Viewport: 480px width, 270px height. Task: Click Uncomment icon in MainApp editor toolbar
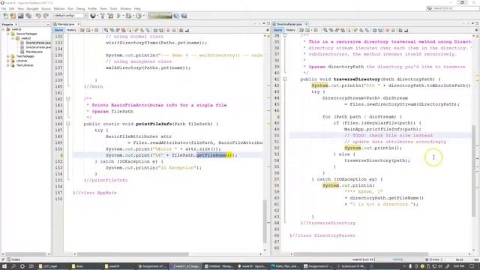187,30
